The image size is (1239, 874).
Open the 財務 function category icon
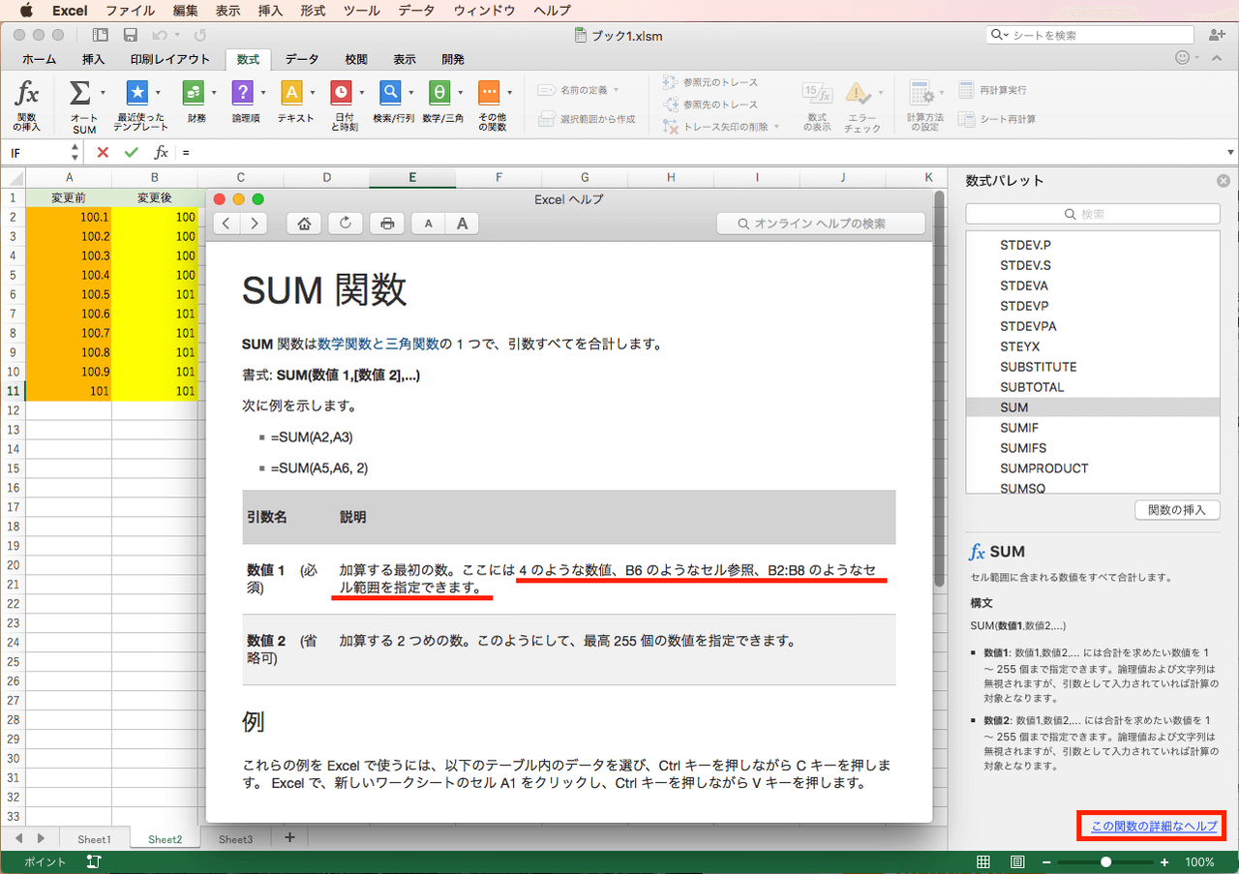point(194,93)
